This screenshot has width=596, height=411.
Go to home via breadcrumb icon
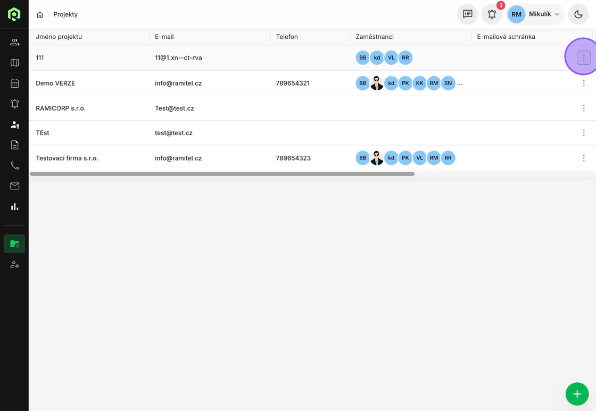click(x=40, y=15)
